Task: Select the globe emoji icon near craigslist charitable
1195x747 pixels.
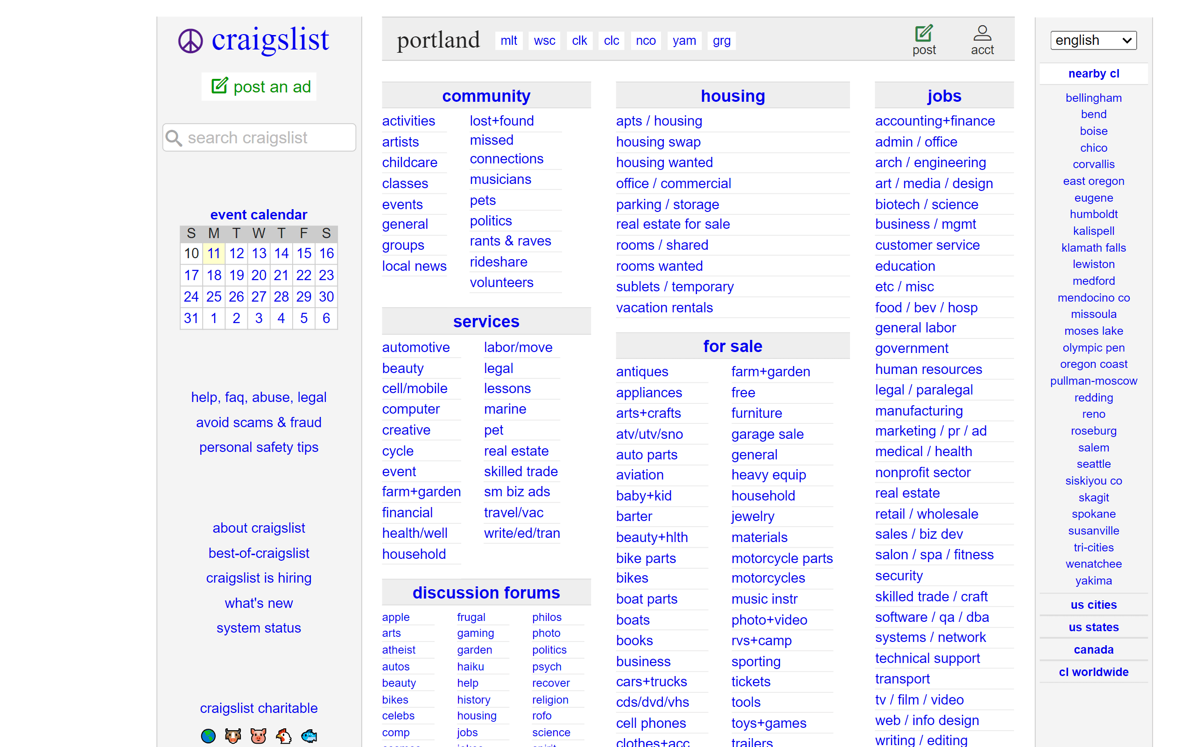Action: pos(208,736)
